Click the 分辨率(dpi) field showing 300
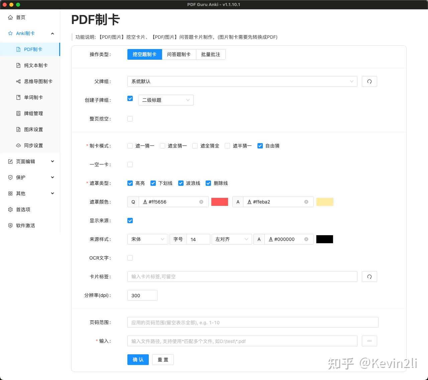Screen dimensions: 428x380 pos(142,295)
